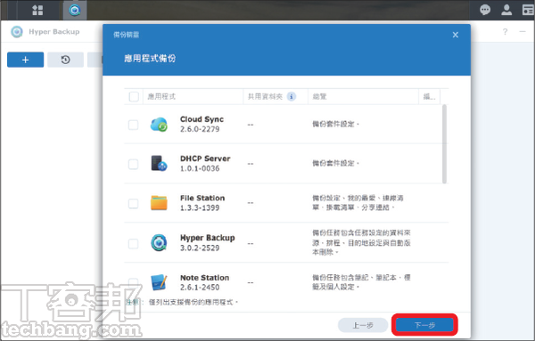535x341 pixels.
Task: Select the File Station 1.3.3-1399 text
Action: pyautogui.click(x=202, y=203)
